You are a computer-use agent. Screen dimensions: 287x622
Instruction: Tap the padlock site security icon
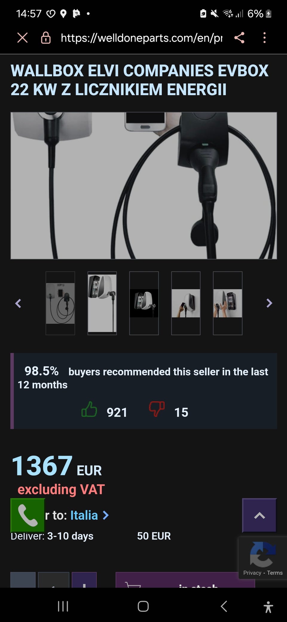click(x=46, y=38)
